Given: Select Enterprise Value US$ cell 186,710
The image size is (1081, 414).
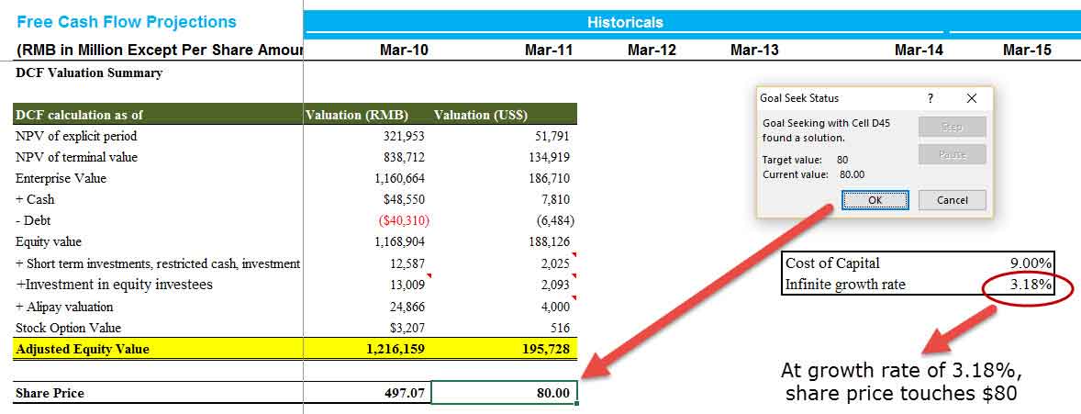Looking at the screenshot, I should point(549,179).
